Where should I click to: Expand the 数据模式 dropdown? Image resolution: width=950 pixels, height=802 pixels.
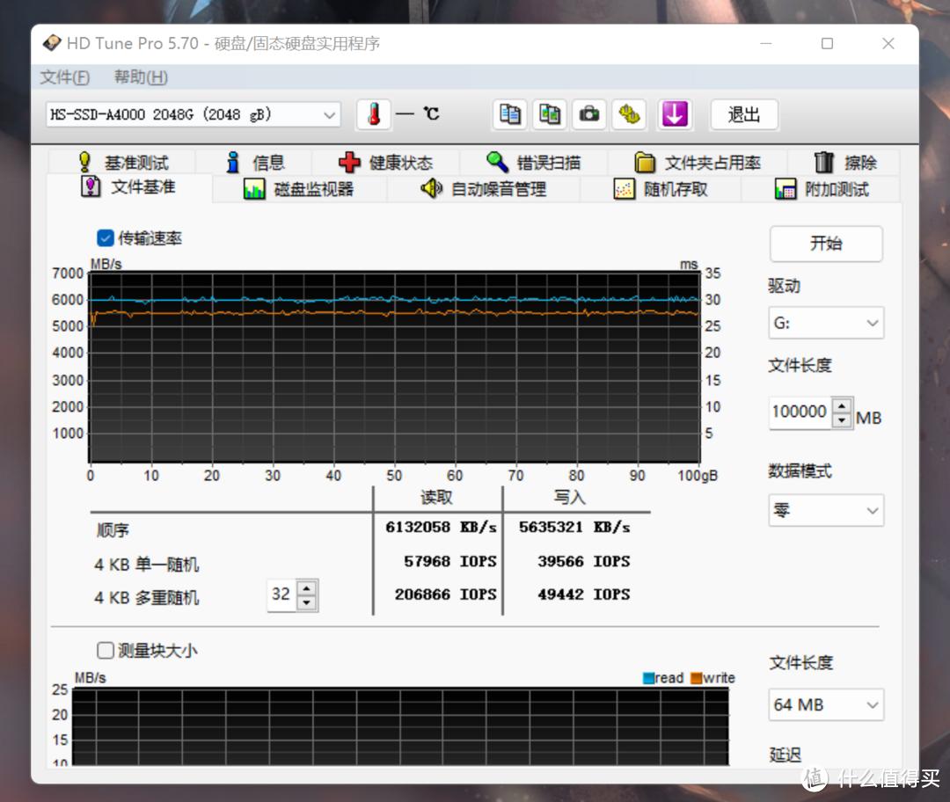pyautogui.click(x=825, y=510)
